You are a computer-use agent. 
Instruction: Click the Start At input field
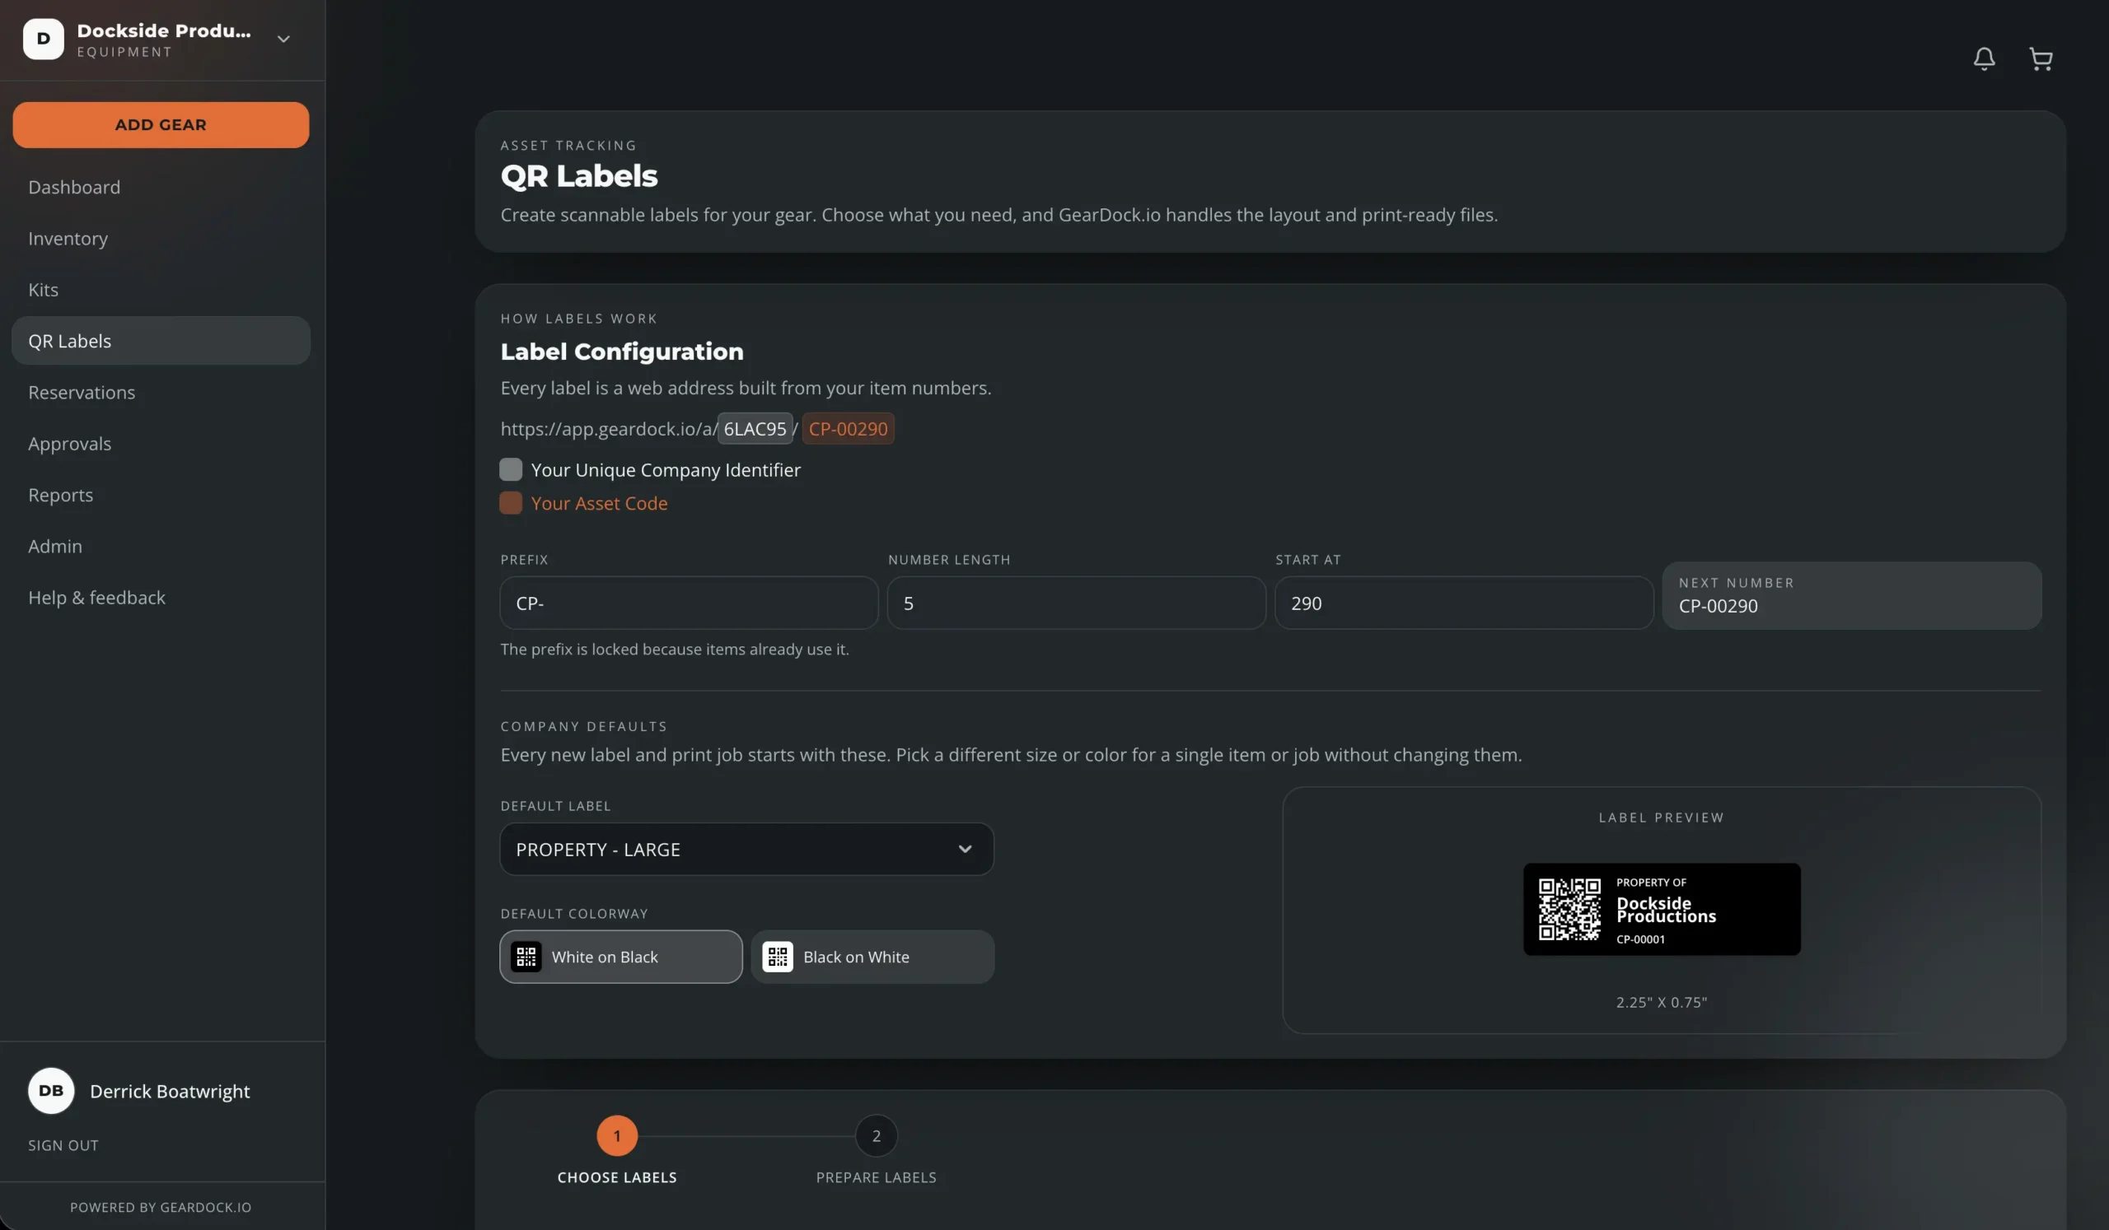click(x=1464, y=603)
